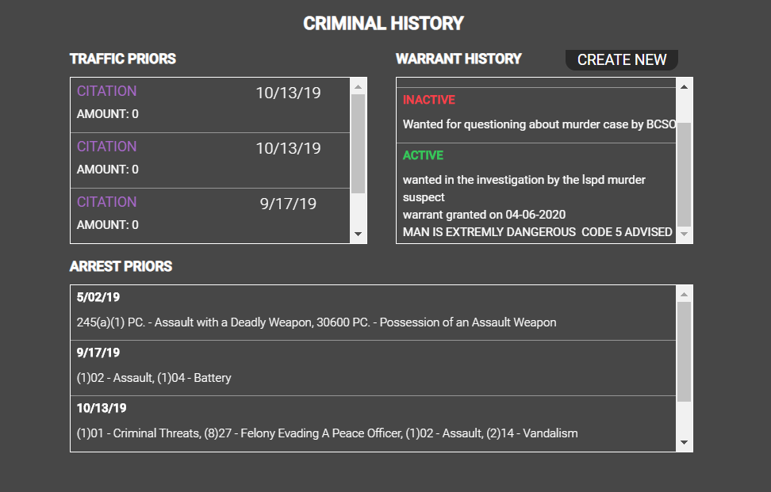771x492 pixels.
Task: Select the 9/17/19 citation entry
Action: (x=210, y=216)
